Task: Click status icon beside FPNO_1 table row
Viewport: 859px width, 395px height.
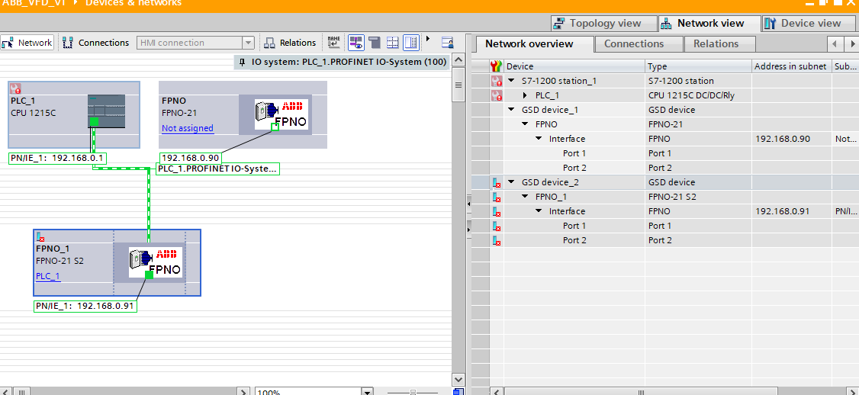Action: pos(497,197)
